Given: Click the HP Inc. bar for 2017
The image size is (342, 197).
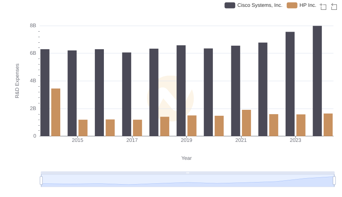Looking at the screenshot, I should 137,128.
